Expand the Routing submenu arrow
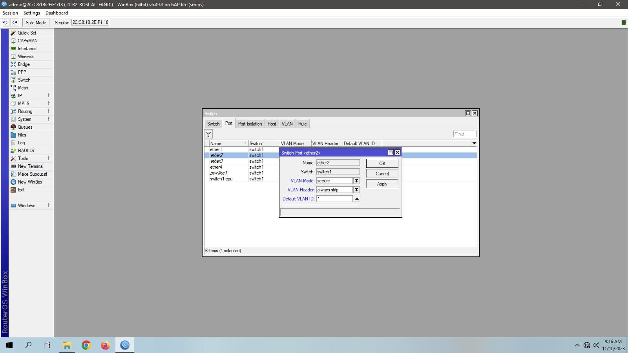The height and width of the screenshot is (353, 628). coord(49,111)
